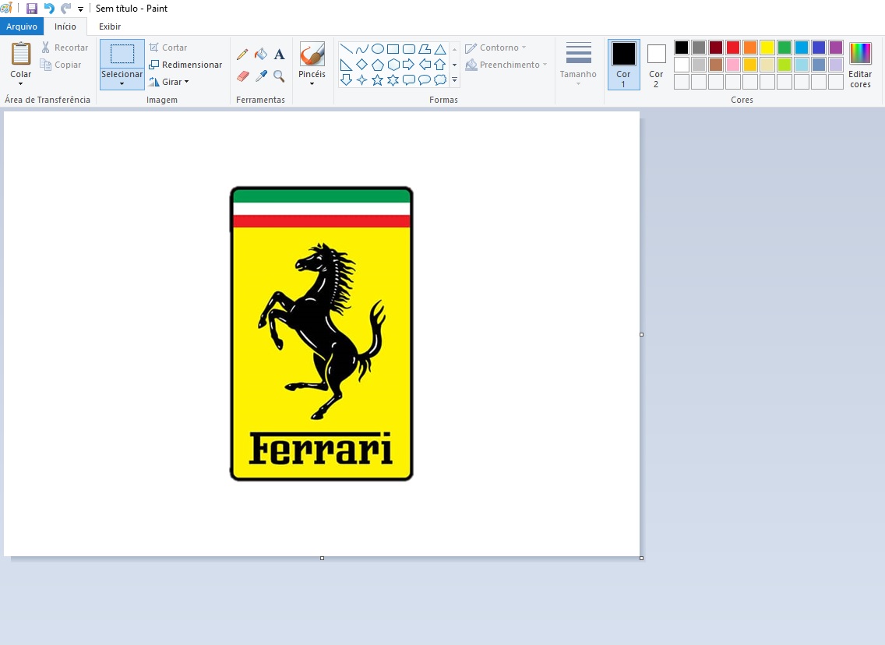Screen dimensions: 885x645
Task: Select the Text tool
Action: [280, 55]
